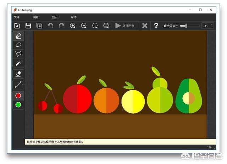227x164 pixels.
Task: Select the Polygonal lasso tool
Action: [x=18, y=54]
